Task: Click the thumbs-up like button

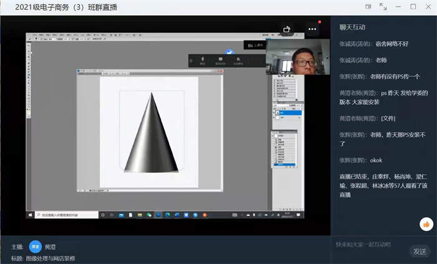Action: [426, 224]
